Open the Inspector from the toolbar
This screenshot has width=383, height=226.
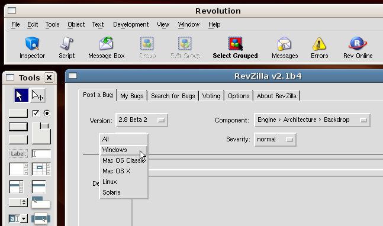32,48
